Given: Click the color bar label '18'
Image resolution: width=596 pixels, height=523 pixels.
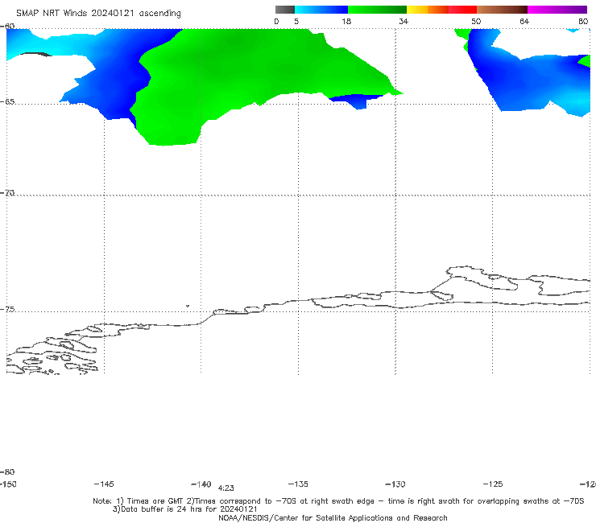Looking at the screenshot, I should [x=346, y=22].
